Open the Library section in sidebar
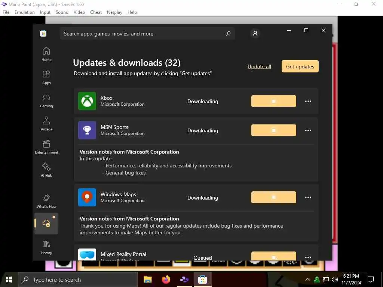The height and width of the screenshot is (287, 383). [x=46, y=248]
